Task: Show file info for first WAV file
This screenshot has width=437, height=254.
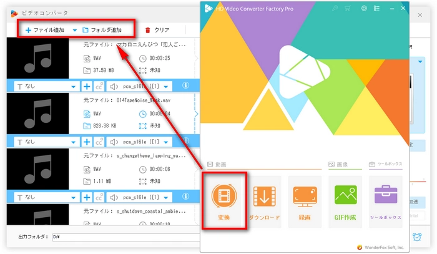Action: (185, 86)
